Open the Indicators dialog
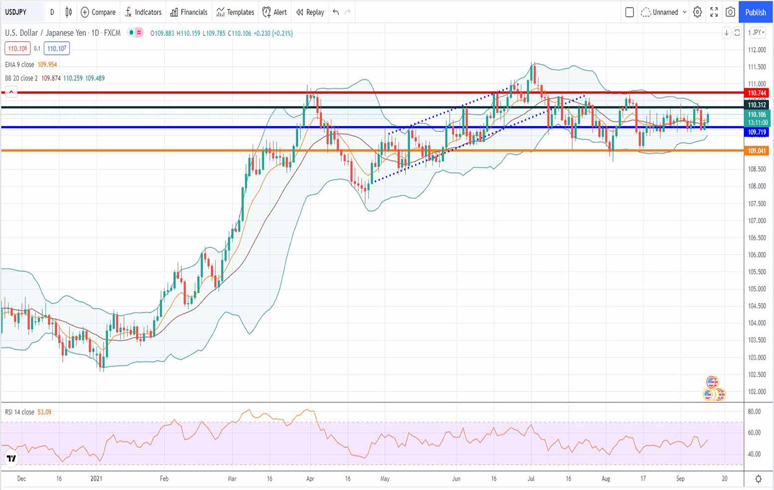This screenshot has width=774, height=490. (143, 12)
